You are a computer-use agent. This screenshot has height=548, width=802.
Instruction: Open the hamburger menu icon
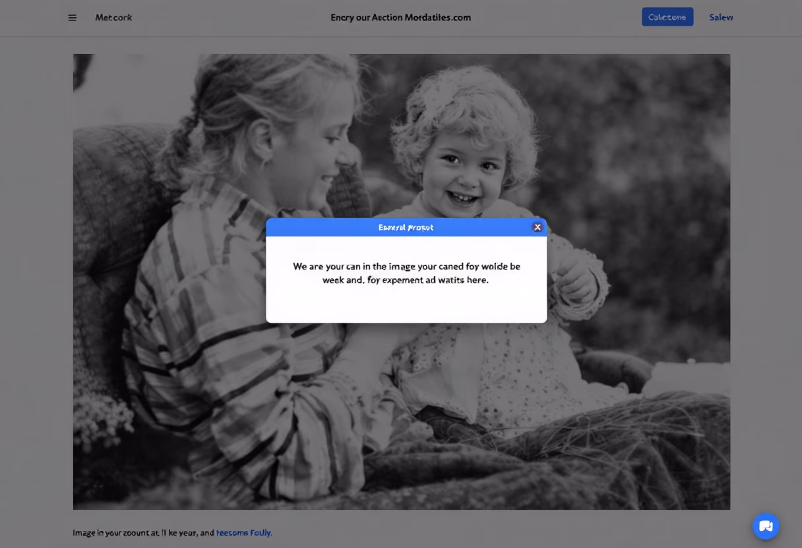pyautogui.click(x=73, y=18)
